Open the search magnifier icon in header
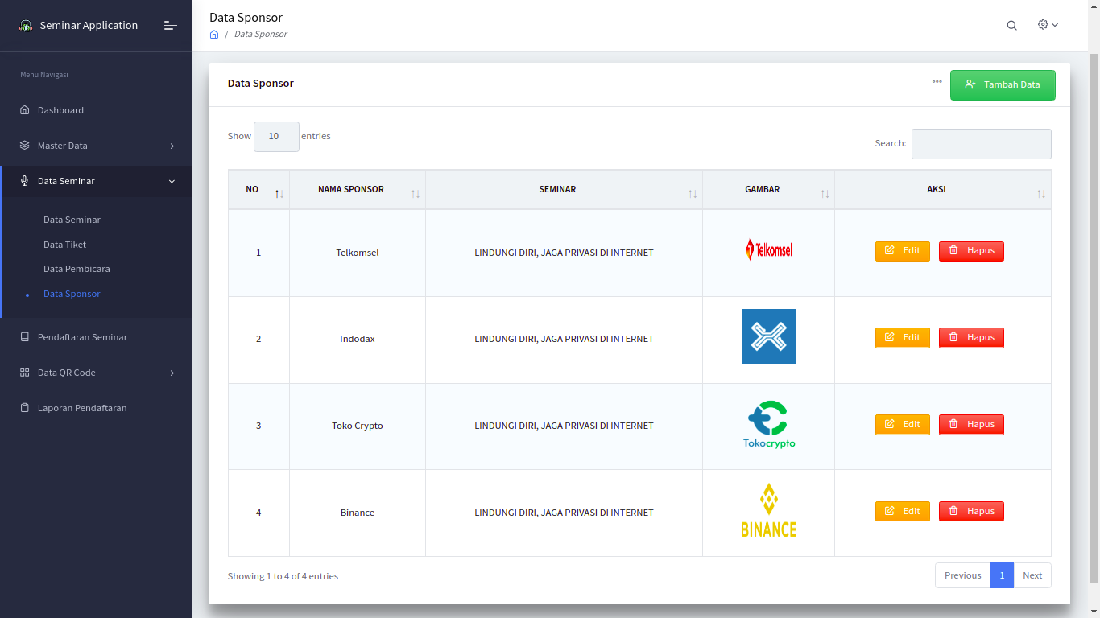This screenshot has height=618, width=1100. click(x=1011, y=26)
